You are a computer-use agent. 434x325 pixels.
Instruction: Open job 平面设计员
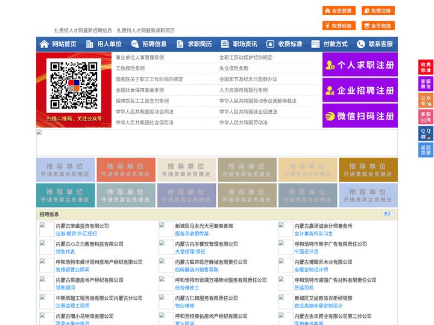tap(306, 252)
